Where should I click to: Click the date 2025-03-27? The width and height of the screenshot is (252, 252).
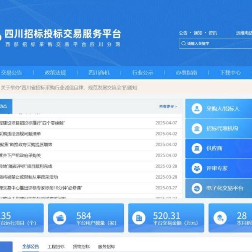pyautogui.click(x=166, y=188)
